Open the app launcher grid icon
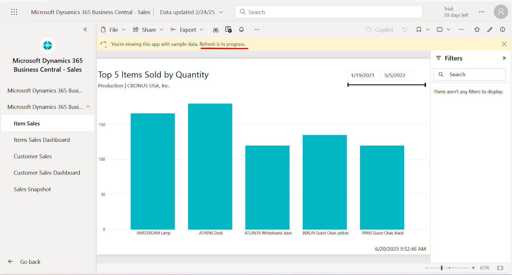The width and height of the screenshot is (512, 275). tap(14, 12)
